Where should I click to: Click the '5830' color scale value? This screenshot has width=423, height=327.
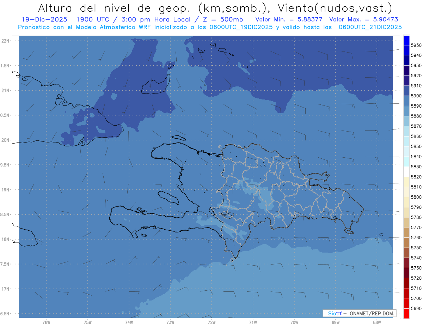(416, 167)
